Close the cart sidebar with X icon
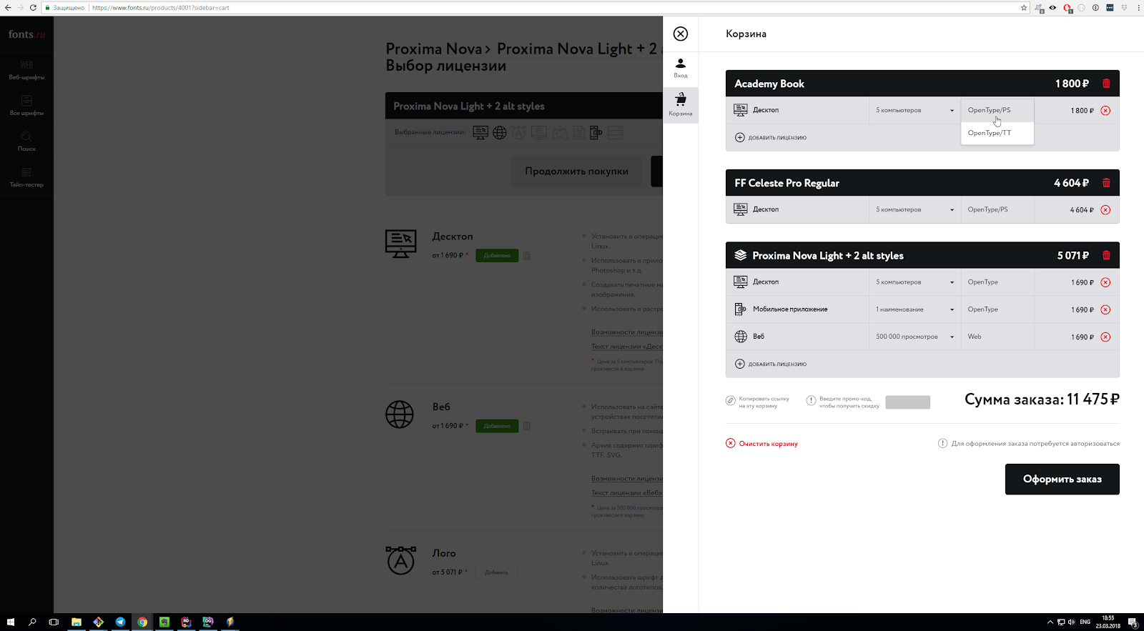The image size is (1144, 631). [681, 34]
